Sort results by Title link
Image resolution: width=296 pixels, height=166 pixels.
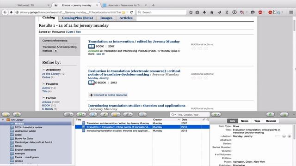[78, 32]
